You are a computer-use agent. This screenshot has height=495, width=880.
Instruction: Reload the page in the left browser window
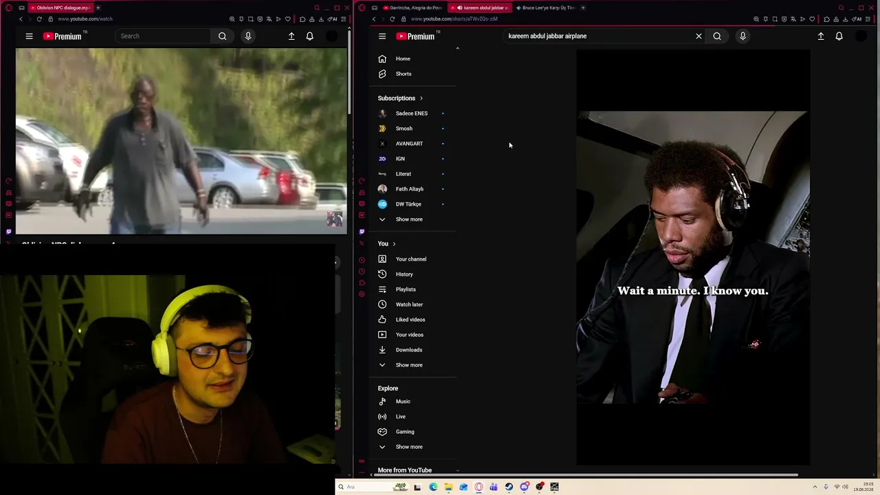[x=39, y=19]
